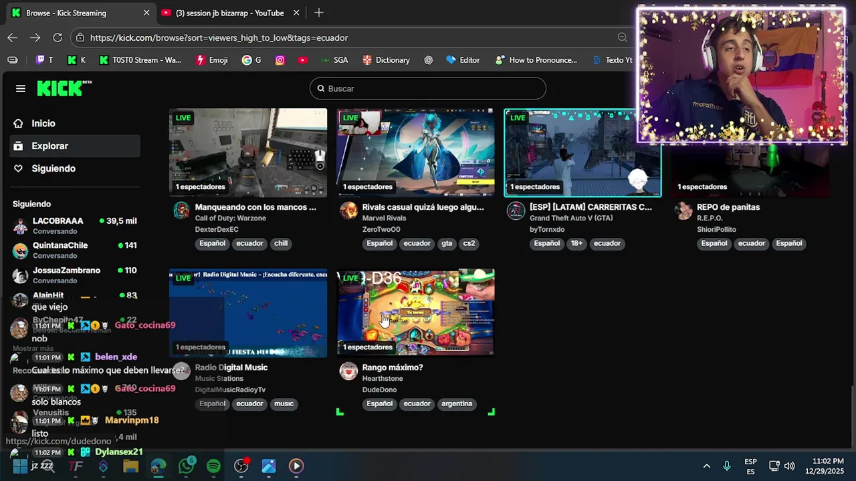The width and height of the screenshot is (856, 481).
Task: Open File Explorer from taskbar
Action: coord(130,466)
